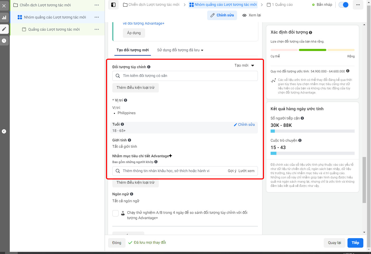Open options menu for Quảng cáo Lượt tương tác mới
Image resolution: width=371 pixels, height=254 pixels.
click(x=97, y=29)
